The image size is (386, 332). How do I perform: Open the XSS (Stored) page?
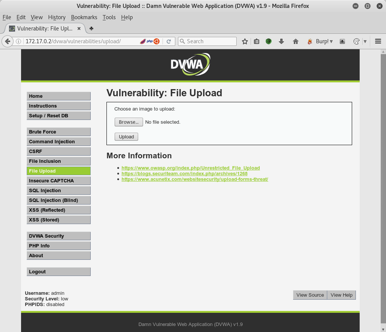click(59, 220)
